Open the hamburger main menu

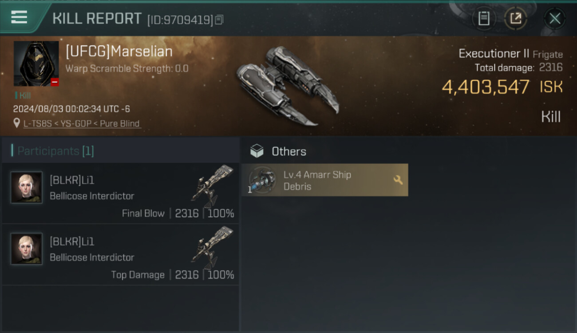pyautogui.click(x=19, y=17)
